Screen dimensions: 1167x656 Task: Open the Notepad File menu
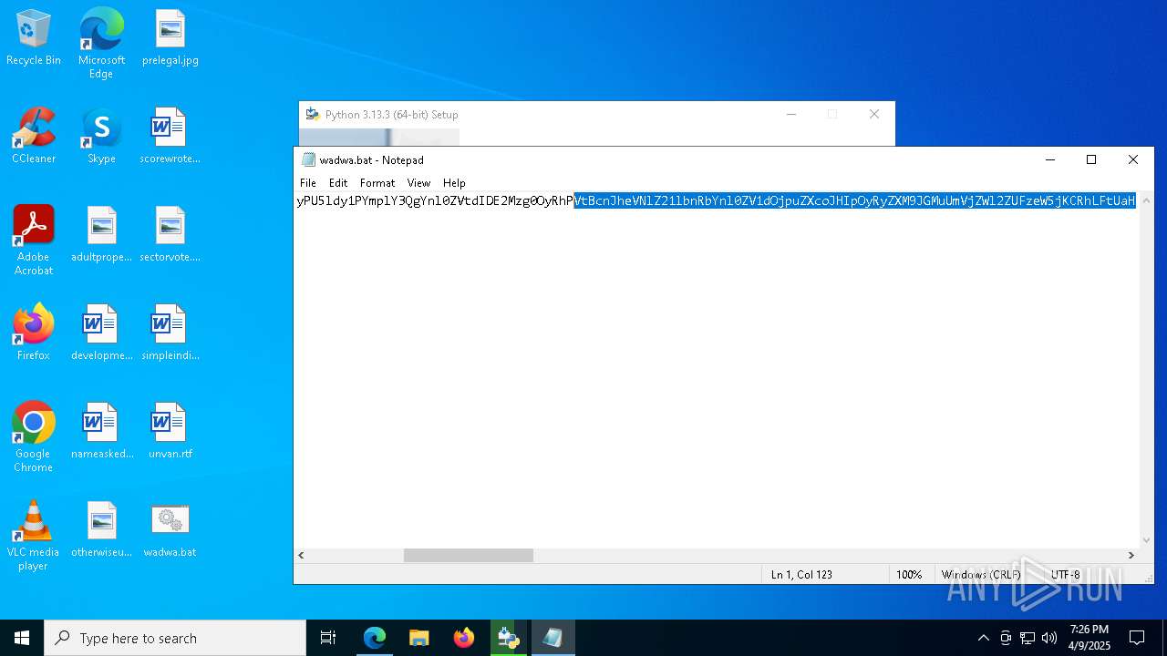click(308, 183)
